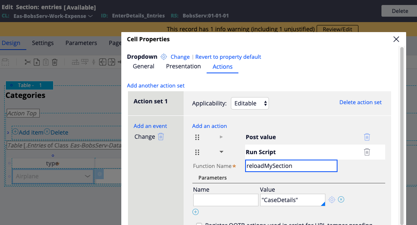Click the insert column right arrow icon

tap(111, 62)
